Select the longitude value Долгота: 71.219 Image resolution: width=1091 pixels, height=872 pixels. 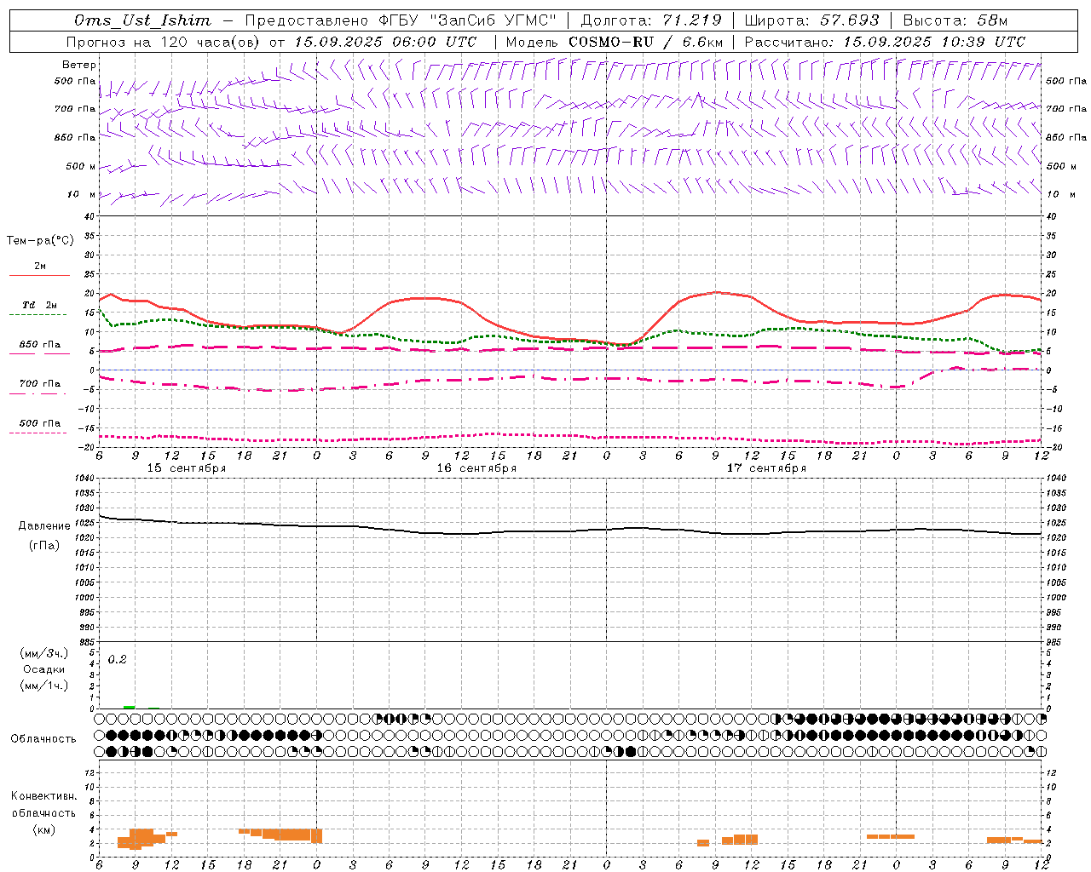[651, 20]
